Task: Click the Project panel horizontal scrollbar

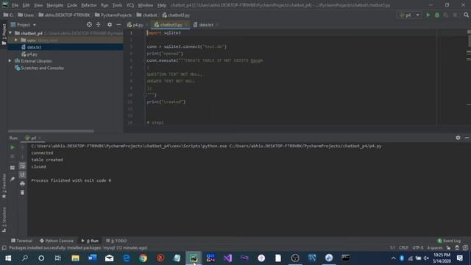Action: pos(51,131)
